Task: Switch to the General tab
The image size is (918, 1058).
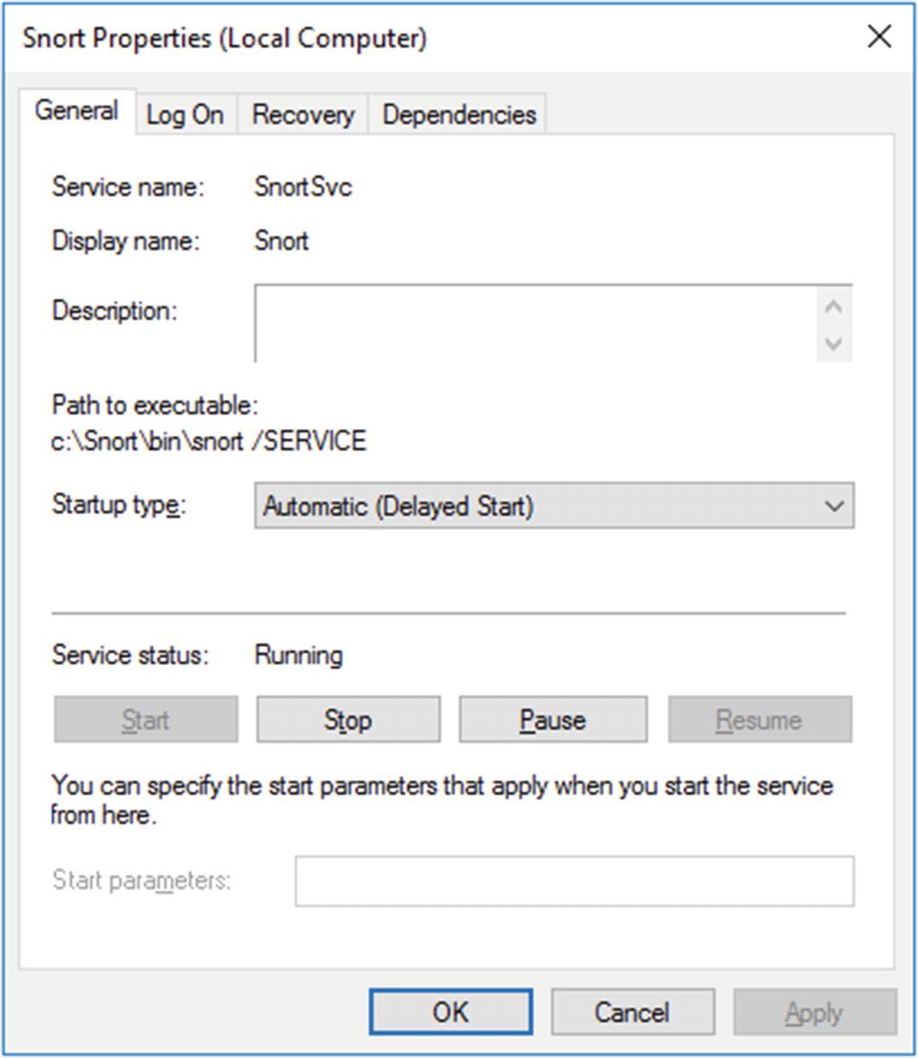Action: [x=77, y=111]
